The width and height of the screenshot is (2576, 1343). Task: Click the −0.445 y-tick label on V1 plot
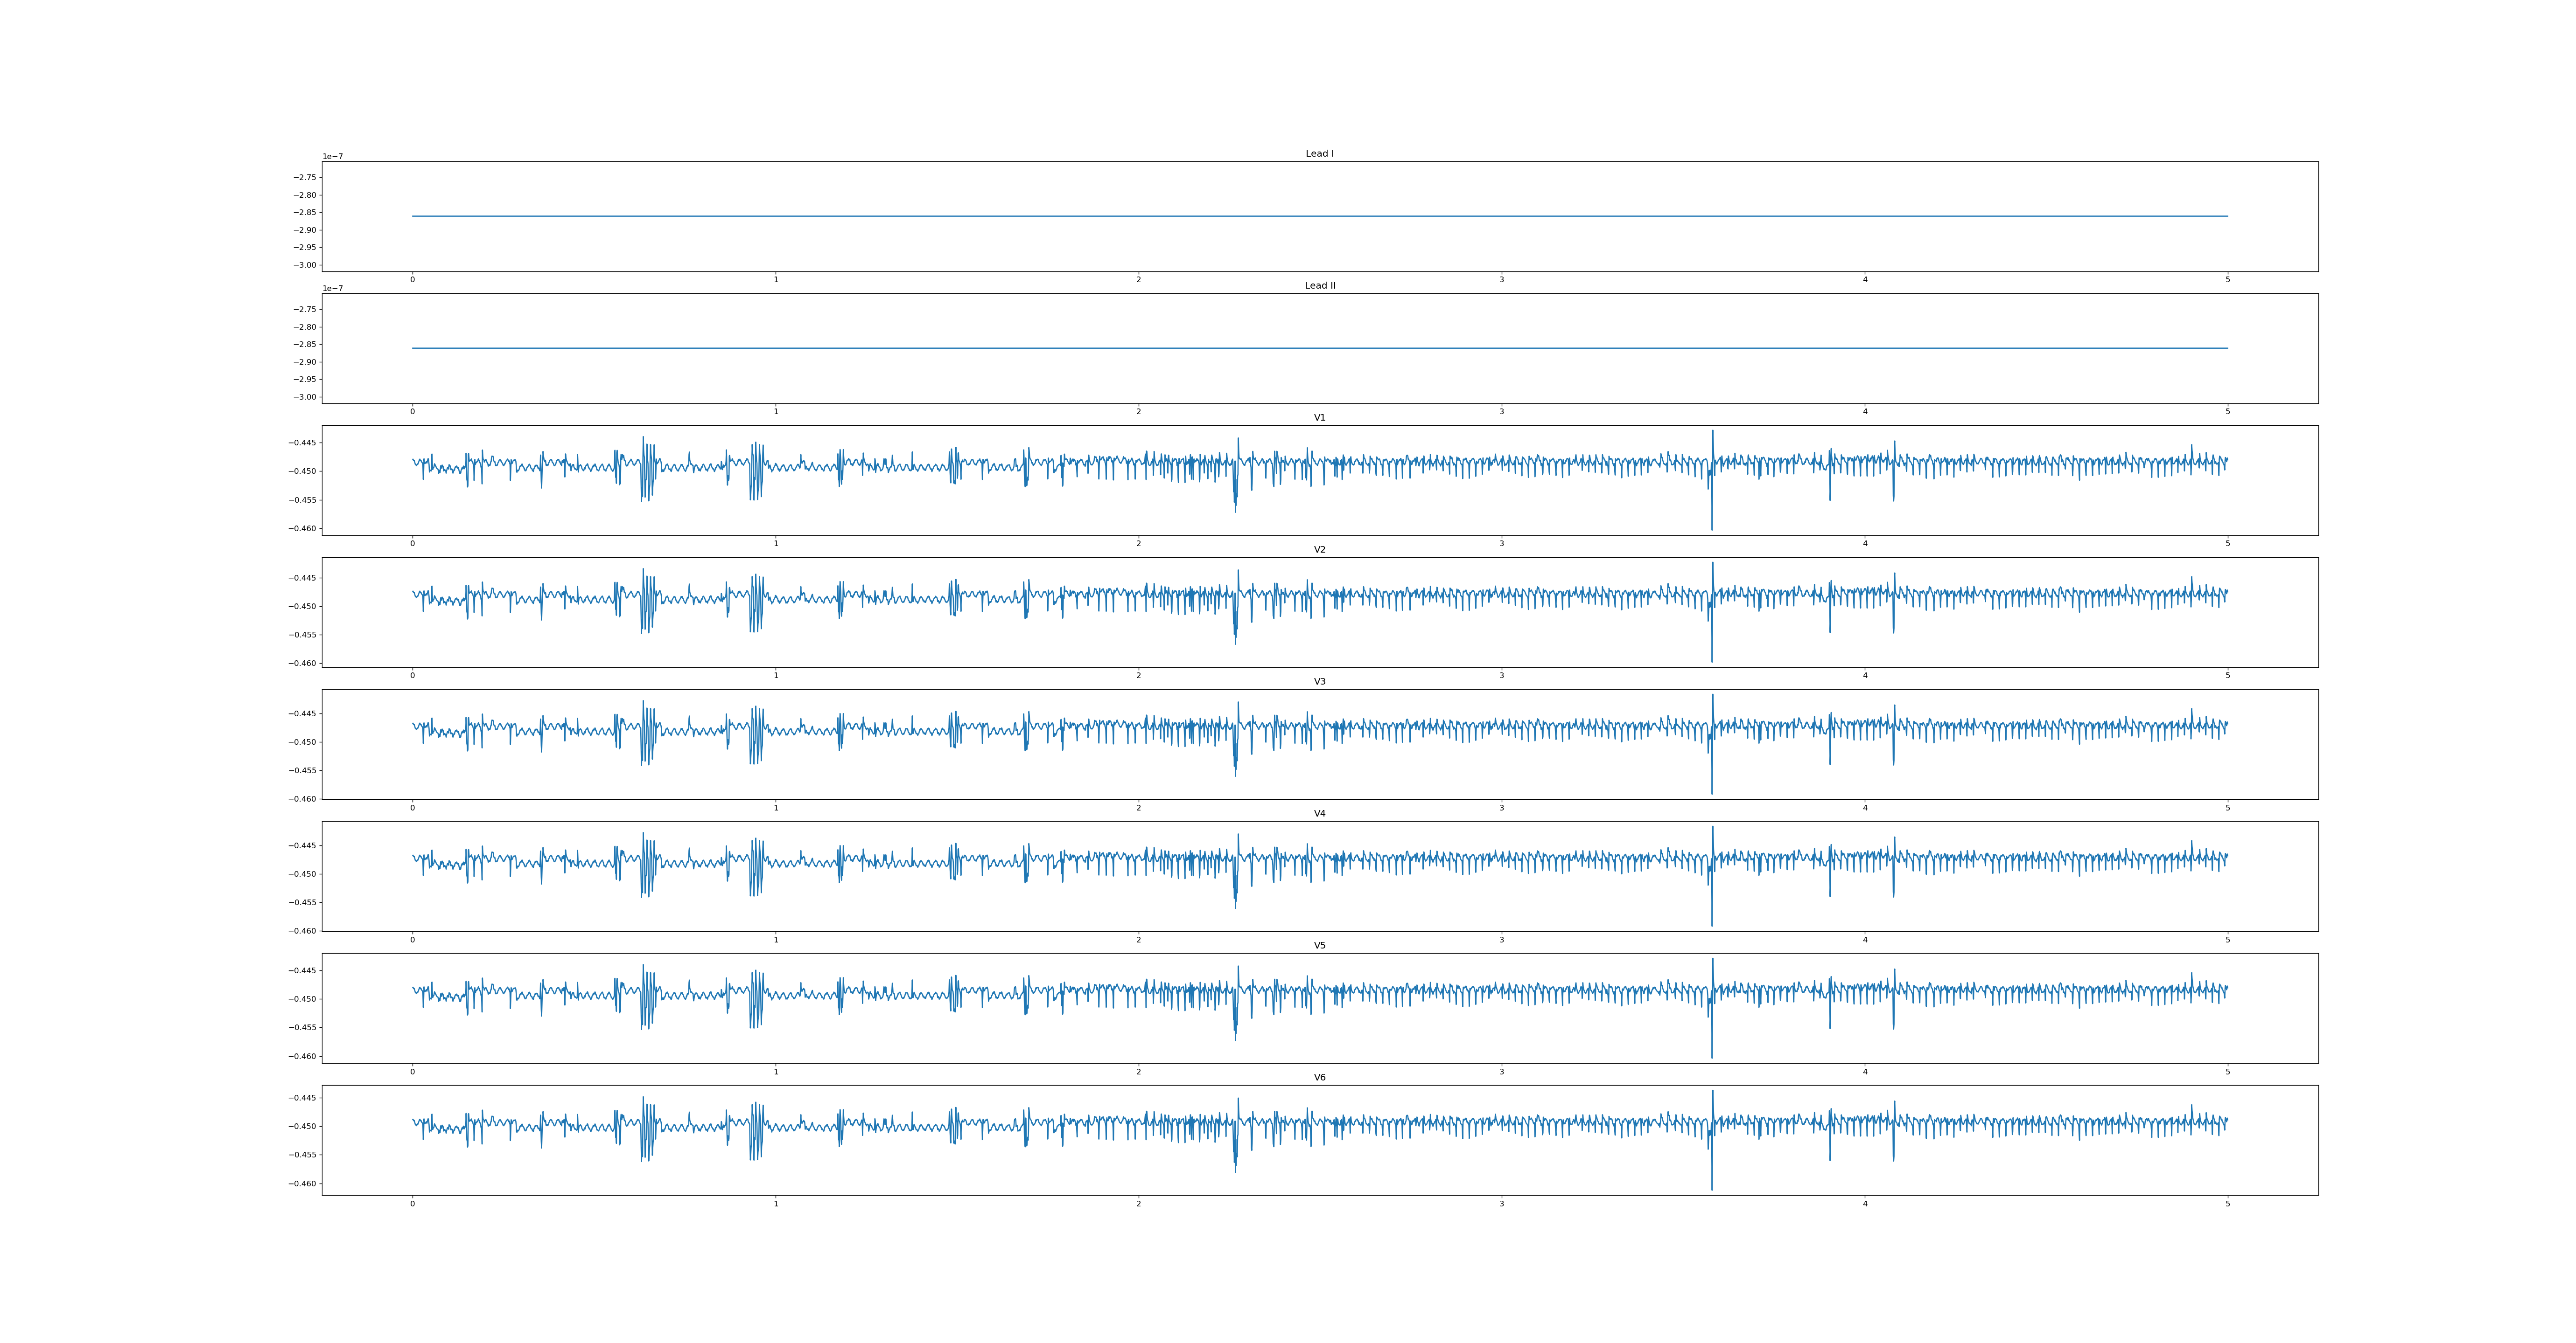point(303,443)
